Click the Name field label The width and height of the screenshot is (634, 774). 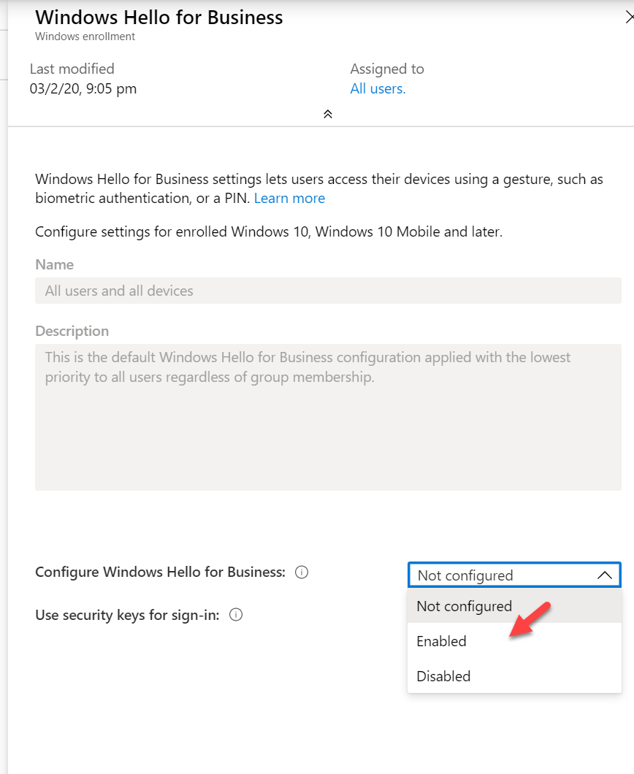(x=54, y=264)
